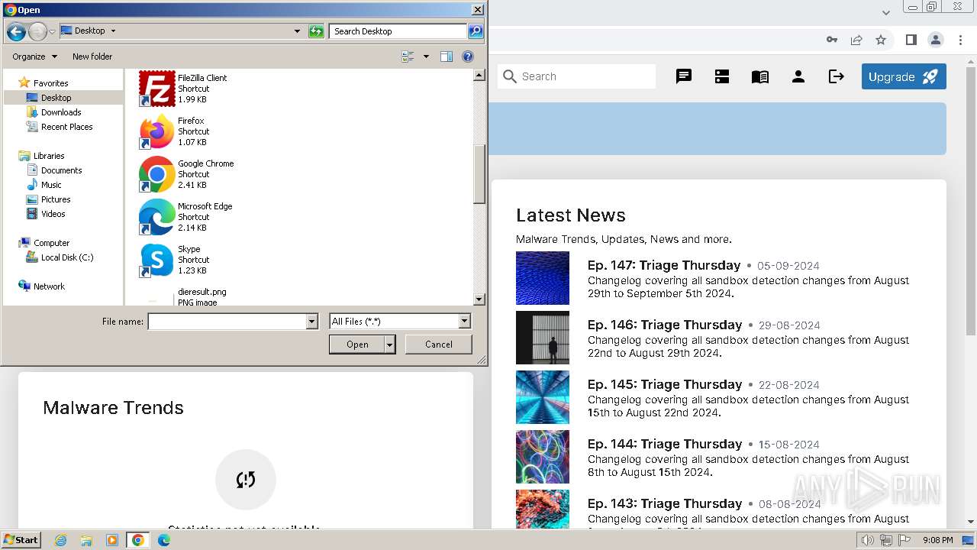
Task: Expand the File name combo box arrow
Action: coord(311,322)
